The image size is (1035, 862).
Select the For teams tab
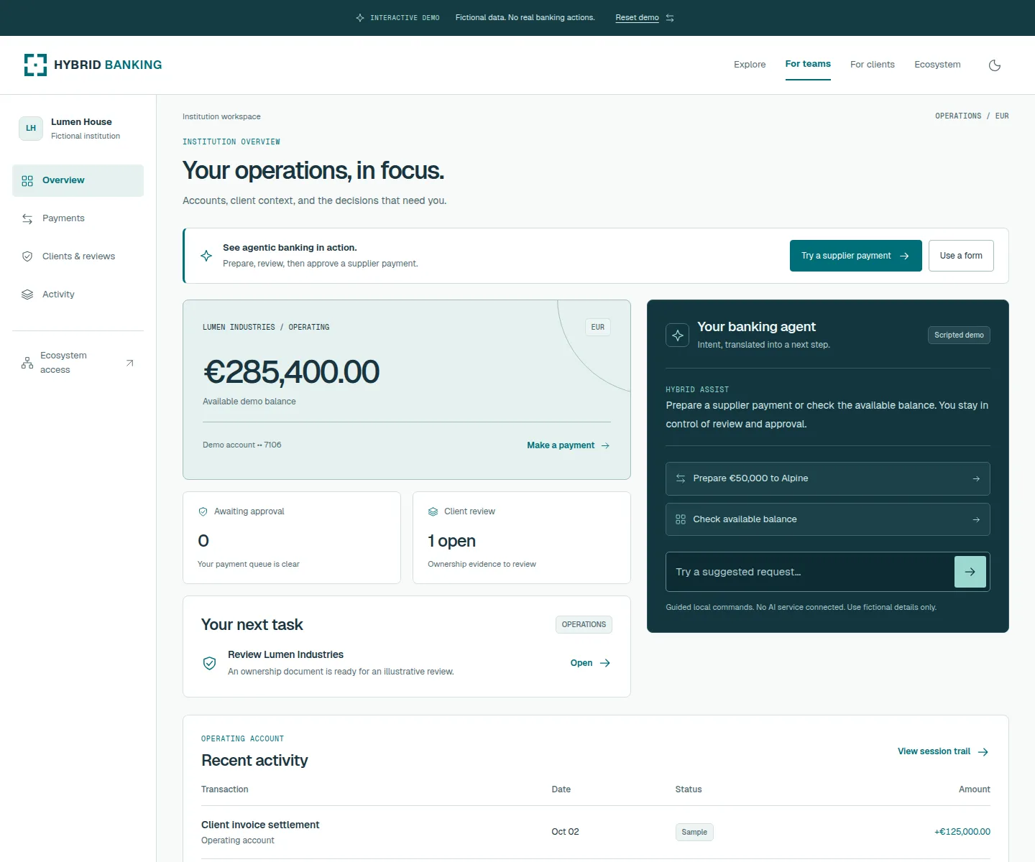click(x=808, y=64)
